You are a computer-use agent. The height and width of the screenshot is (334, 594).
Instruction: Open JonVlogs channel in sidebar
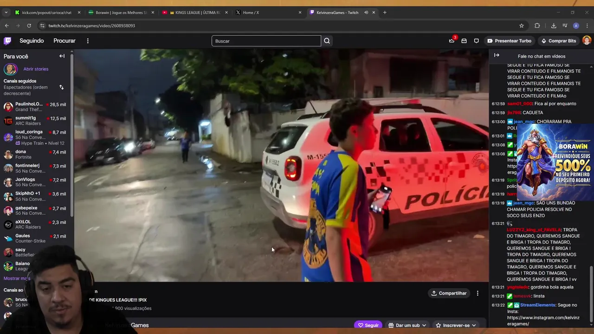coord(35,182)
